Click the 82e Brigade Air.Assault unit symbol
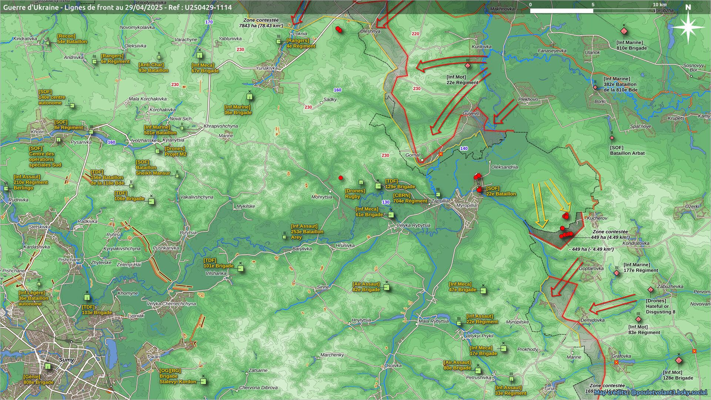This screenshot has width=711, height=400. pyautogui.click(x=387, y=288)
